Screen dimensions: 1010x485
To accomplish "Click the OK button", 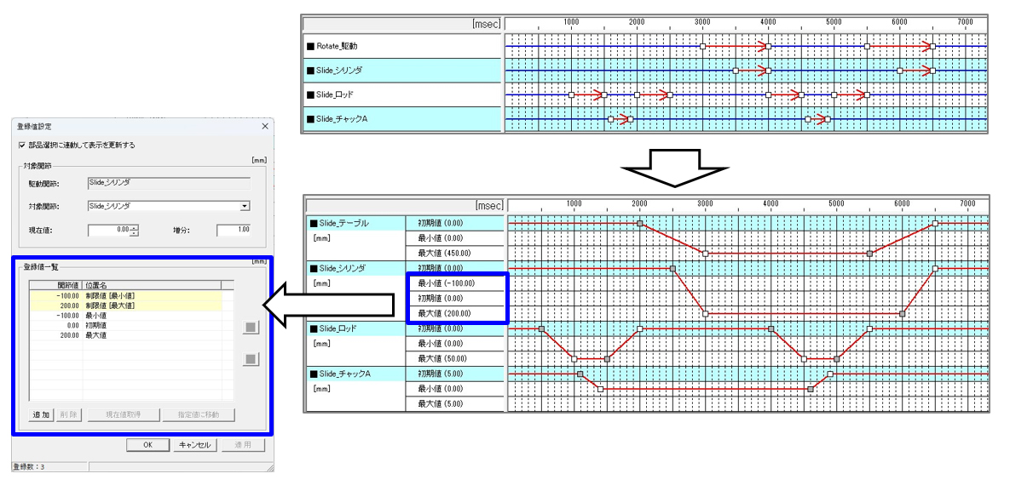I will [147, 445].
